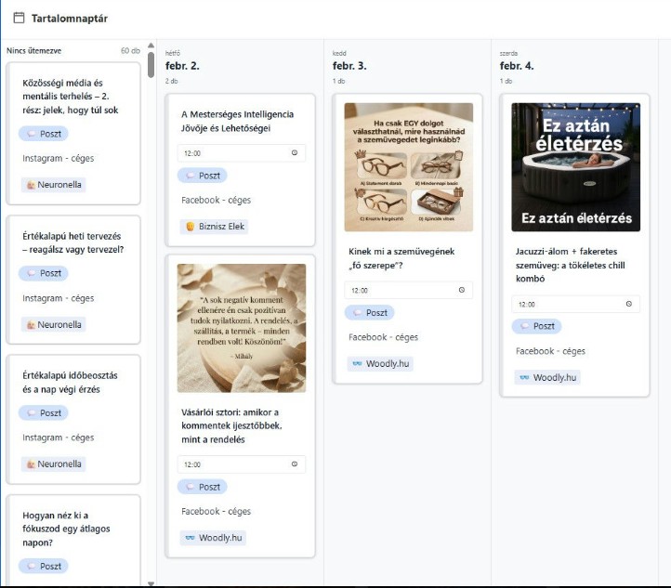
Task: Click the Neuronella tag on the Közösségi média card
Action: pos(54,185)
